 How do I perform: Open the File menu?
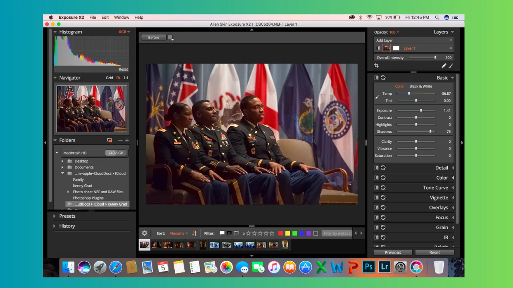click(93, 18)
